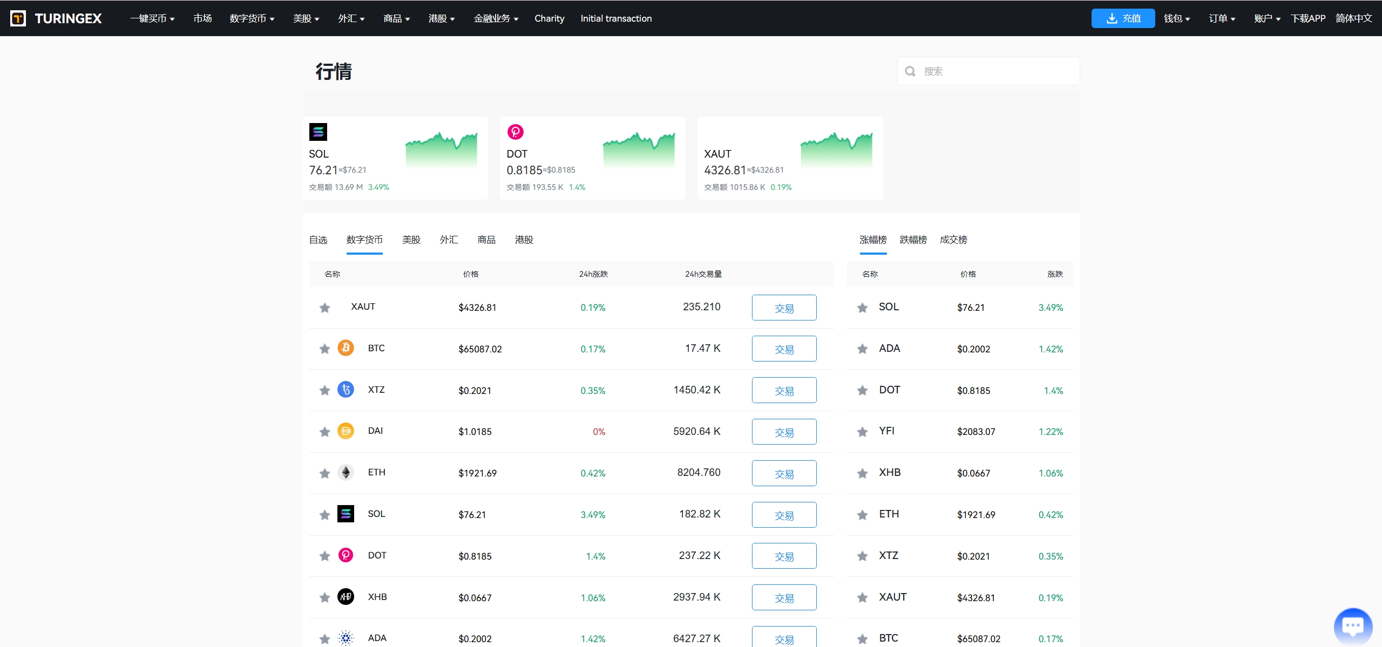Viewport: 1382px width, 647px height.
Task: Trade XTZ using its 交易 button
Action: coord(784,390)
